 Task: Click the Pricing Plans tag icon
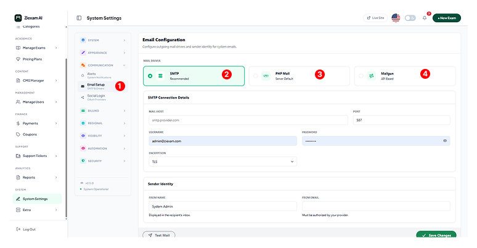pos(17,59)
